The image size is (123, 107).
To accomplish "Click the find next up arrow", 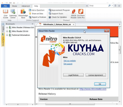I will pos(119,6).
